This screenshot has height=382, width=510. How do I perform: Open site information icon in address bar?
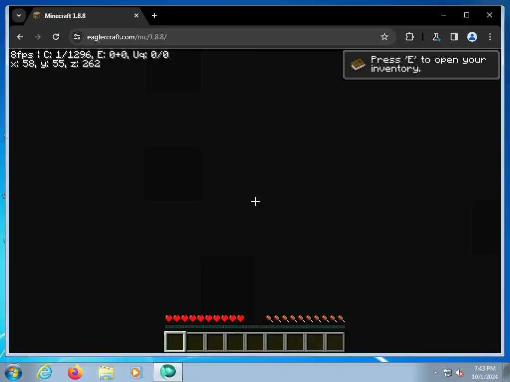click(77, 37)
